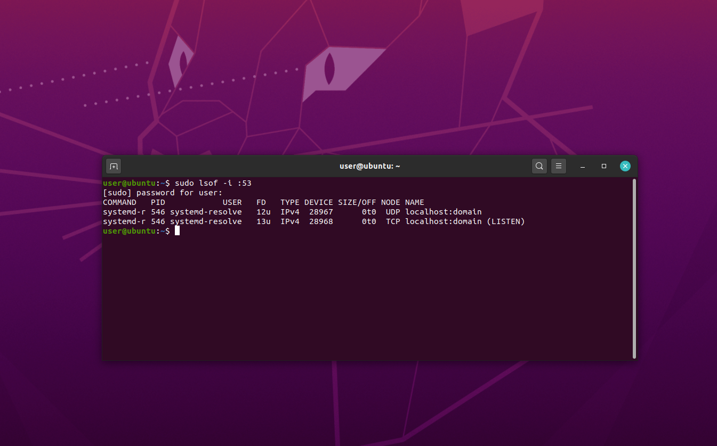Click systemd-resolve user in the 12u row
The height and width of the screenshot is (446, 717).
206,212
